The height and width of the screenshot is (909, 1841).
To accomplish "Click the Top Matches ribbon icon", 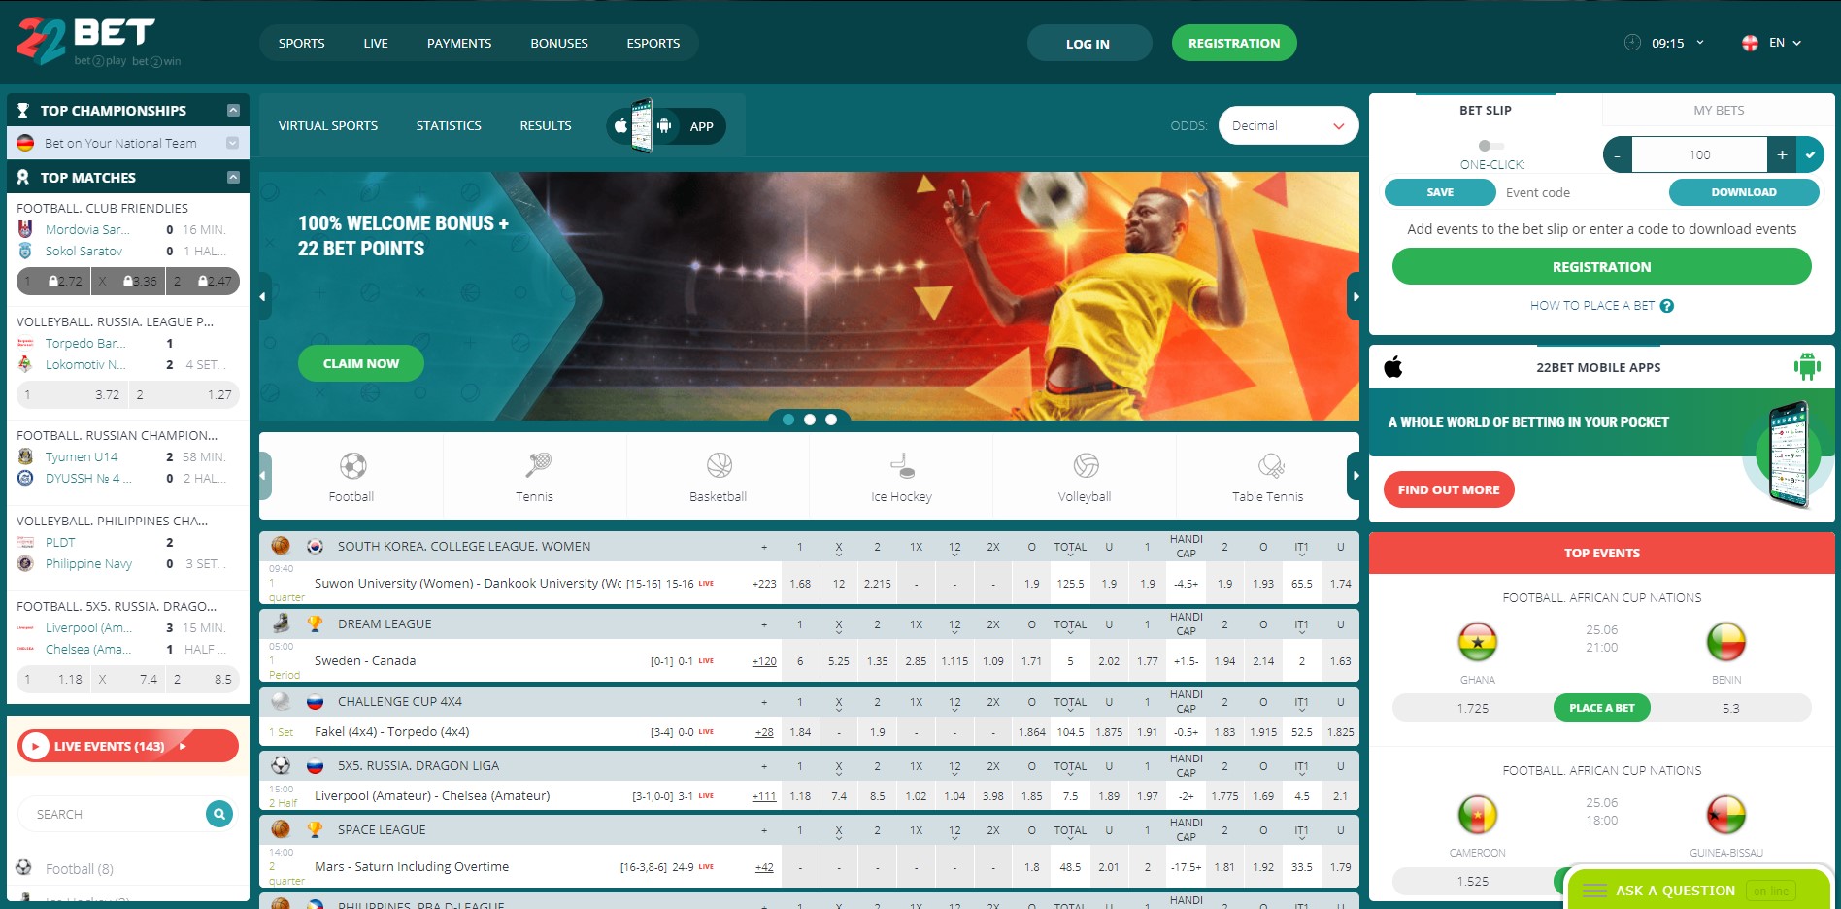I will point(22,177).
